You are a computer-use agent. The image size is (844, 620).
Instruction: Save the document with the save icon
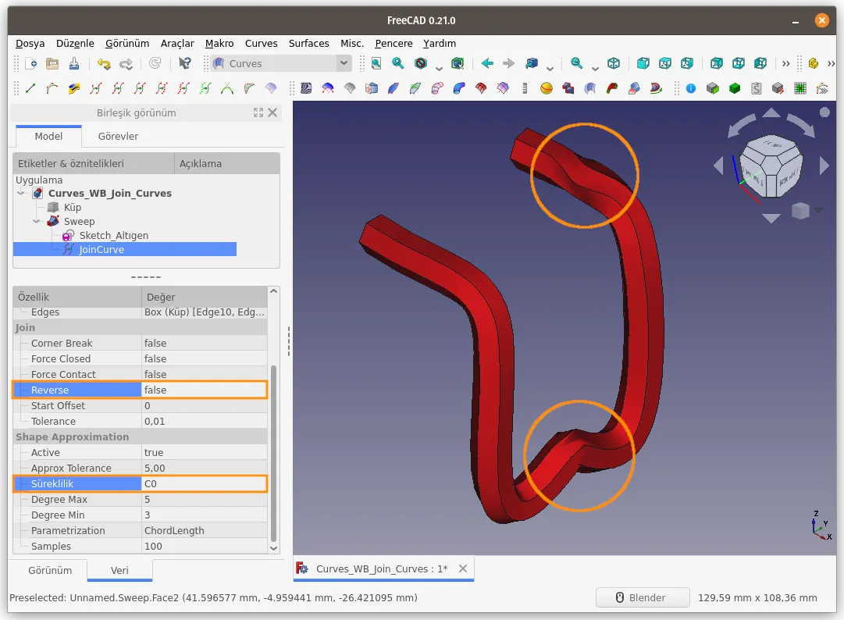(x=74, y=63)
